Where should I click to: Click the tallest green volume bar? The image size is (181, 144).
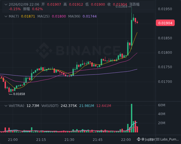(x=132, y=118)
